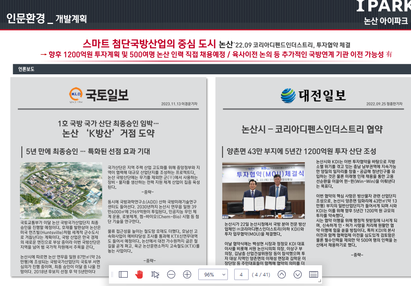The height and width of the screenshot is (286, 411).
Task: Select the text selection cursor tool
Action: click(155, 274)
